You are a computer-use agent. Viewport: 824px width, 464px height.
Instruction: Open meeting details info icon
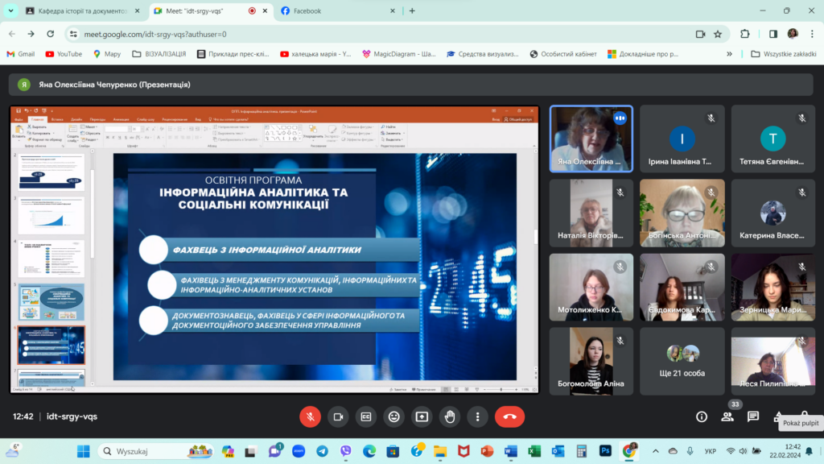point(702,416)
